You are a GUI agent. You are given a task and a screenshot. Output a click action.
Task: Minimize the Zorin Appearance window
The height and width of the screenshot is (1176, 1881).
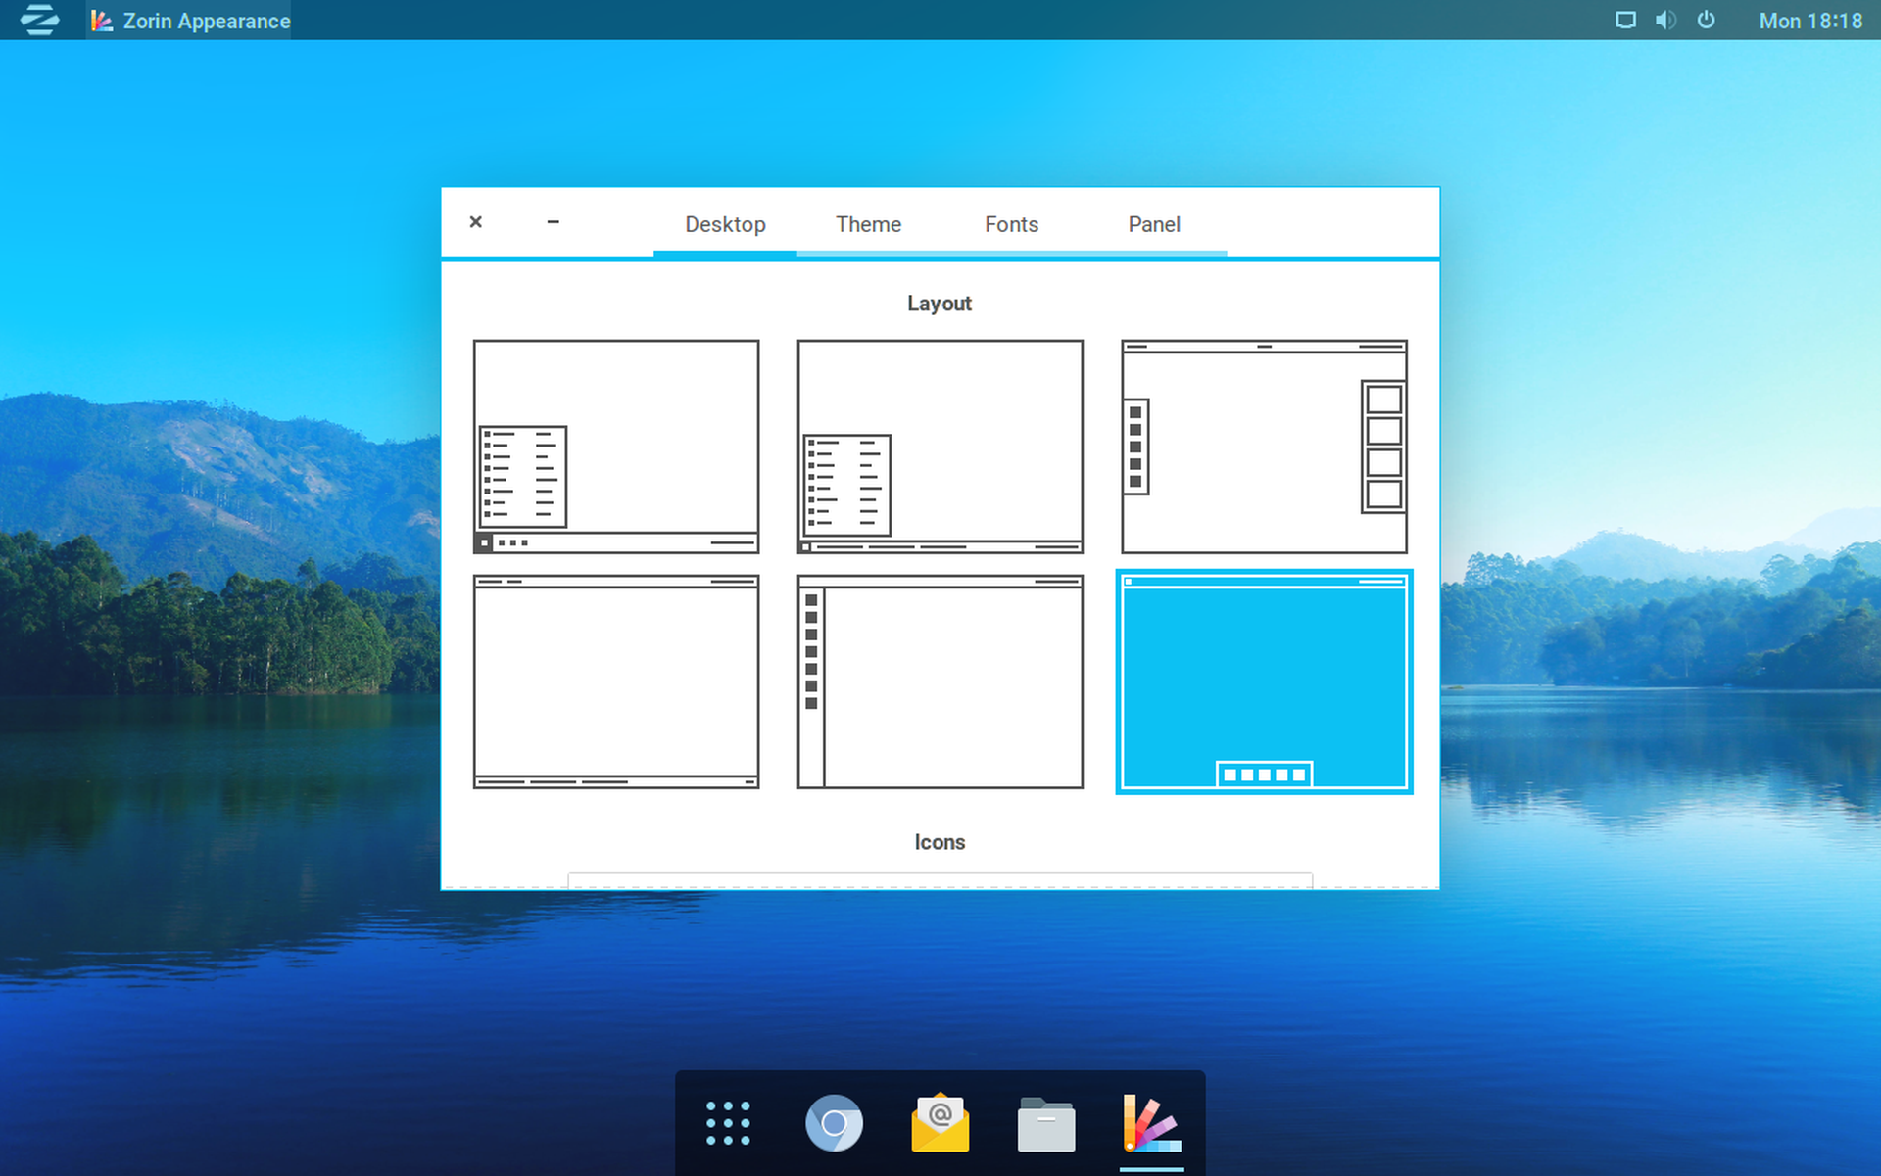coord(553,222)
